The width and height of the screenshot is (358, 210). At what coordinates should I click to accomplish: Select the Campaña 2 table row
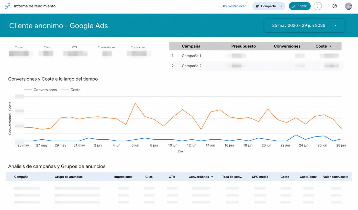coord(255,66)
